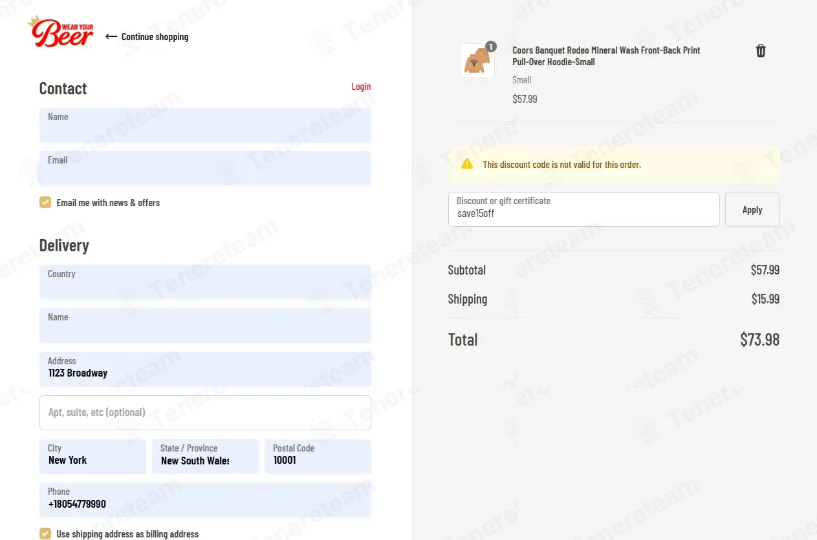817x540 pixels.
Task: Click the Contact section heading
Action: pyautogui.click(x=63, y=88)
